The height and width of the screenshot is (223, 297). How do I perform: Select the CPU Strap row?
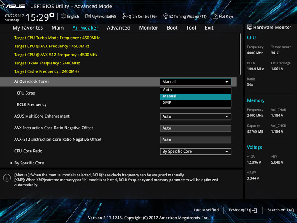tap(26, 93)
